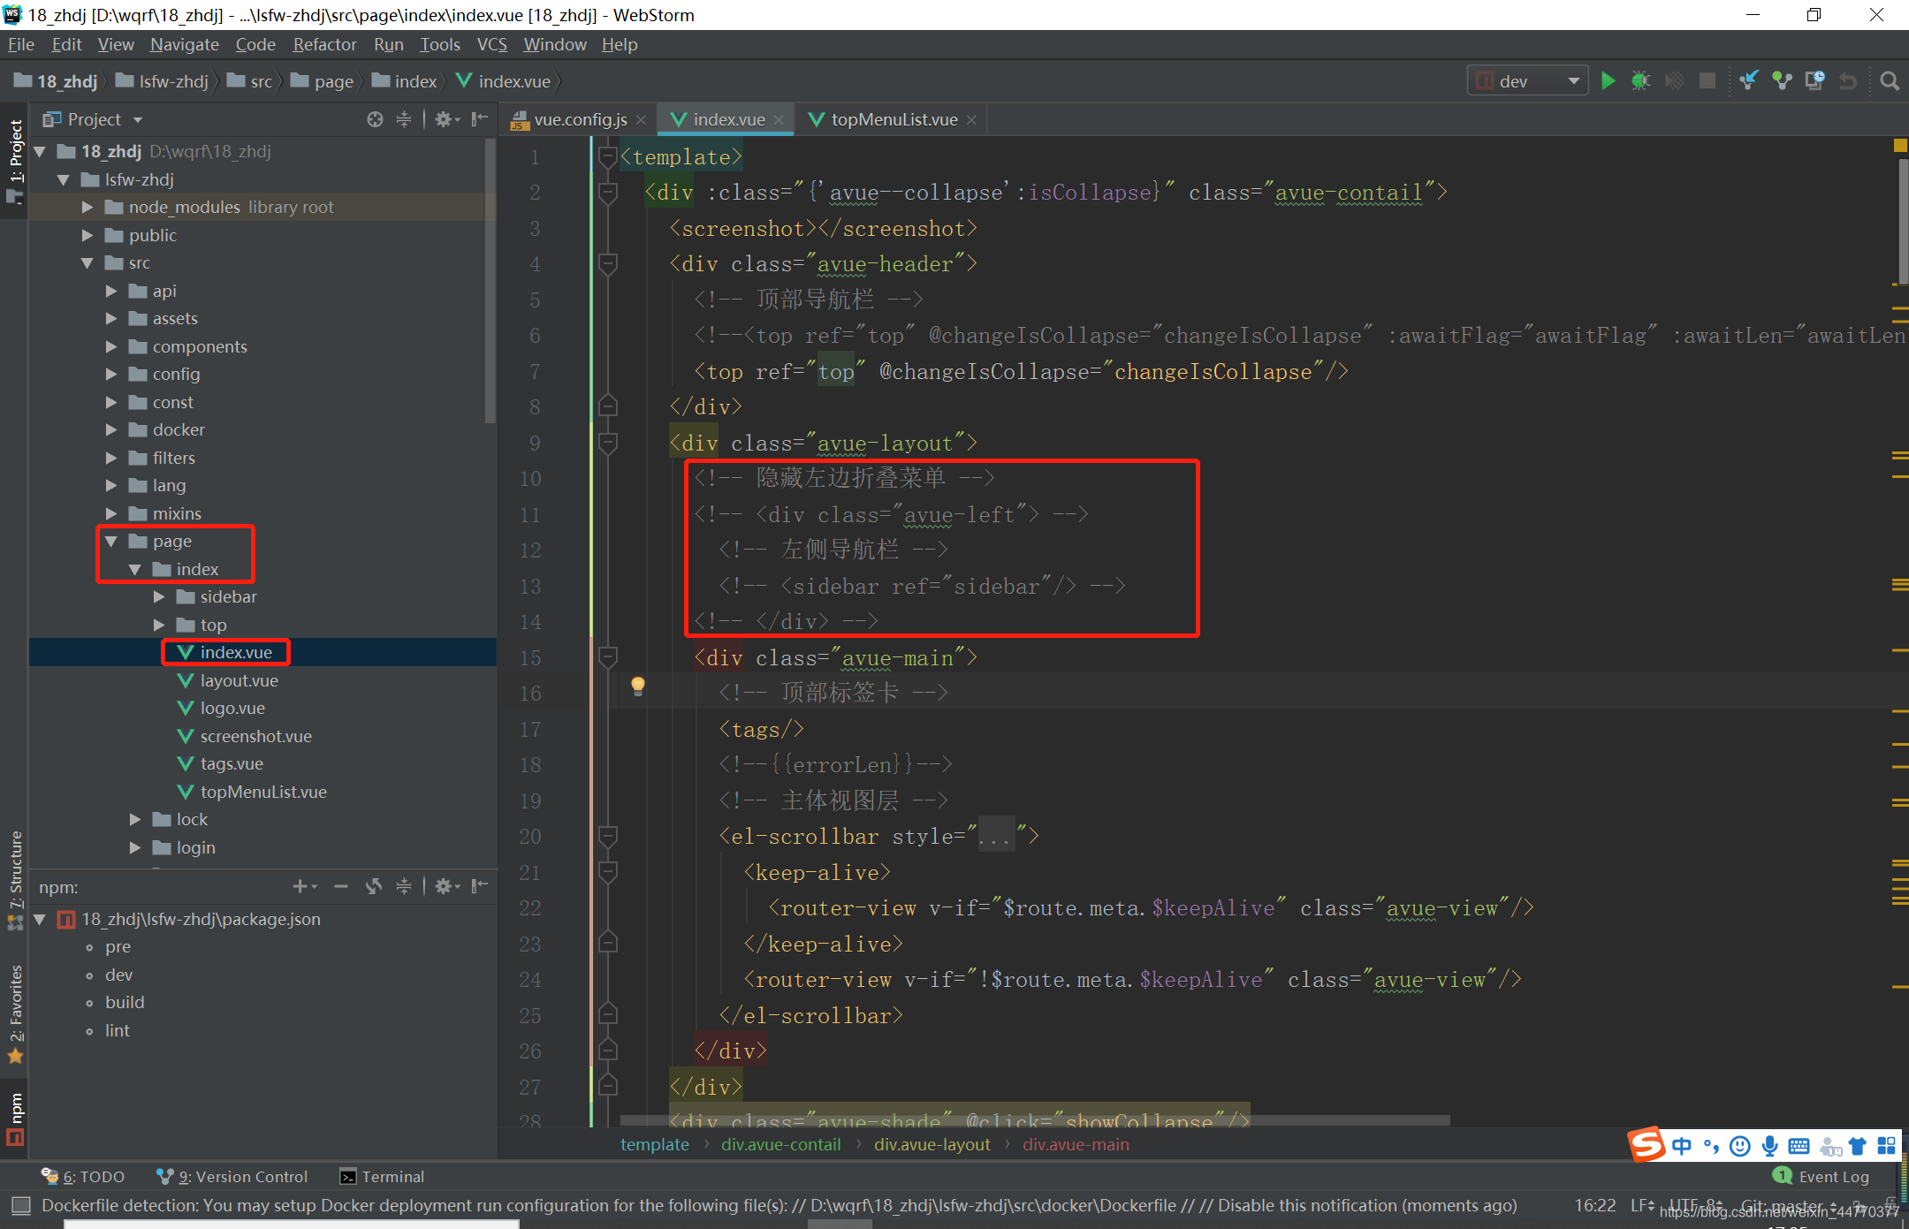Click the dev branch dropdown selector
The image size is (1909, 1229).
point(1529,80)
